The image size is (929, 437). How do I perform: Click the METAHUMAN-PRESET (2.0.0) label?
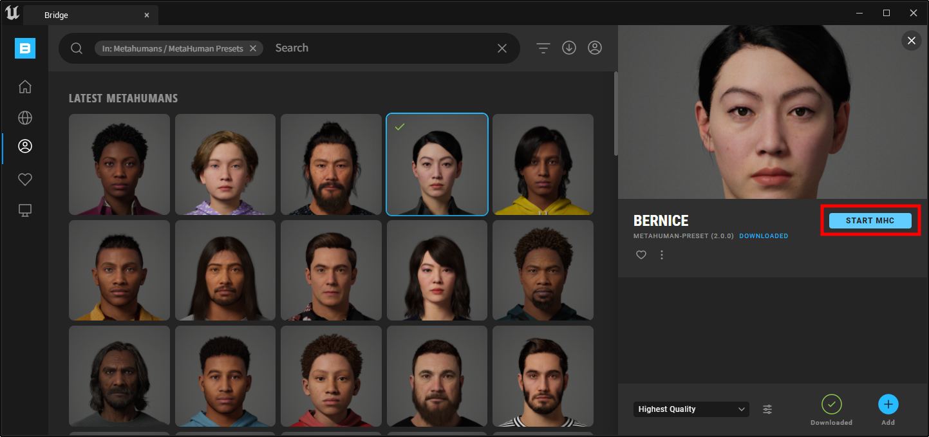click(x=684, y=236)
